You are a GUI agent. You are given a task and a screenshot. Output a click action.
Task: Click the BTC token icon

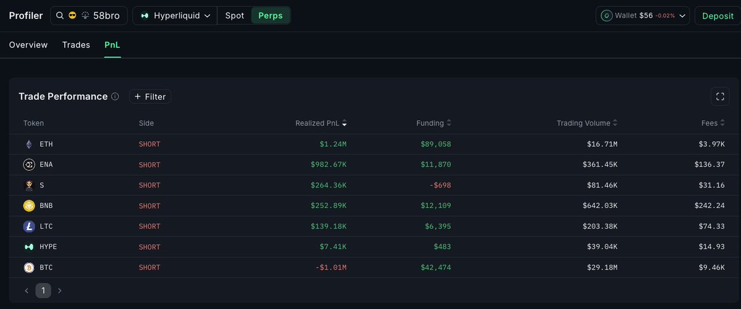(28, 268)
